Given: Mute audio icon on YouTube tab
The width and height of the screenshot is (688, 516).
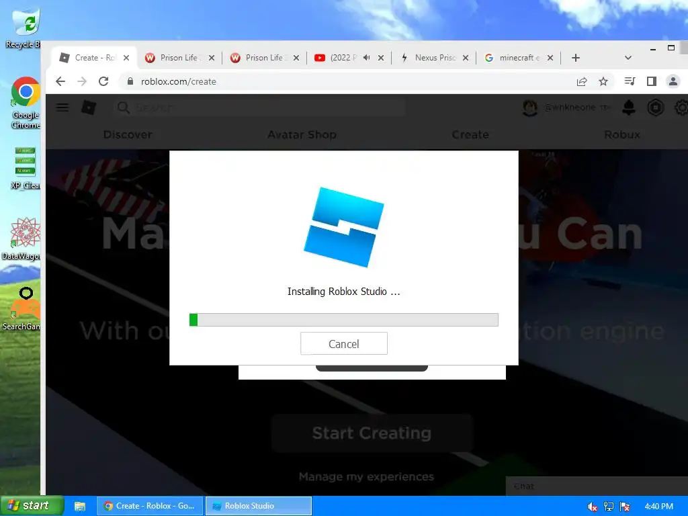Looking at the screenshot, I should tap(366, 58).
